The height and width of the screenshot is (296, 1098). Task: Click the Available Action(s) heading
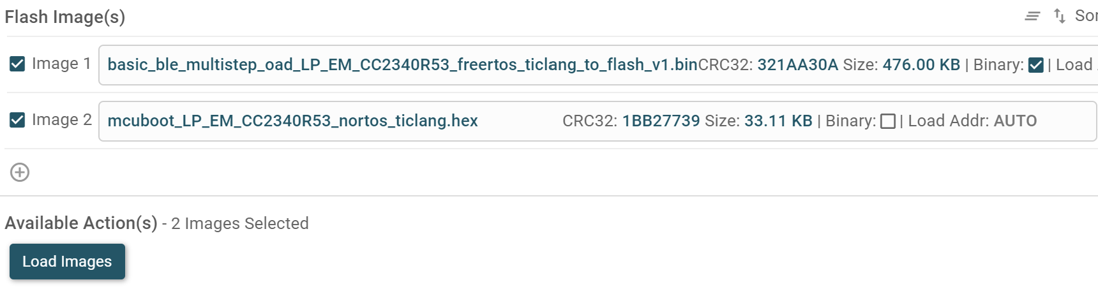coord(81,223)
